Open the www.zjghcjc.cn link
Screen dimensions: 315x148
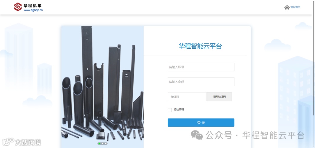33,10
